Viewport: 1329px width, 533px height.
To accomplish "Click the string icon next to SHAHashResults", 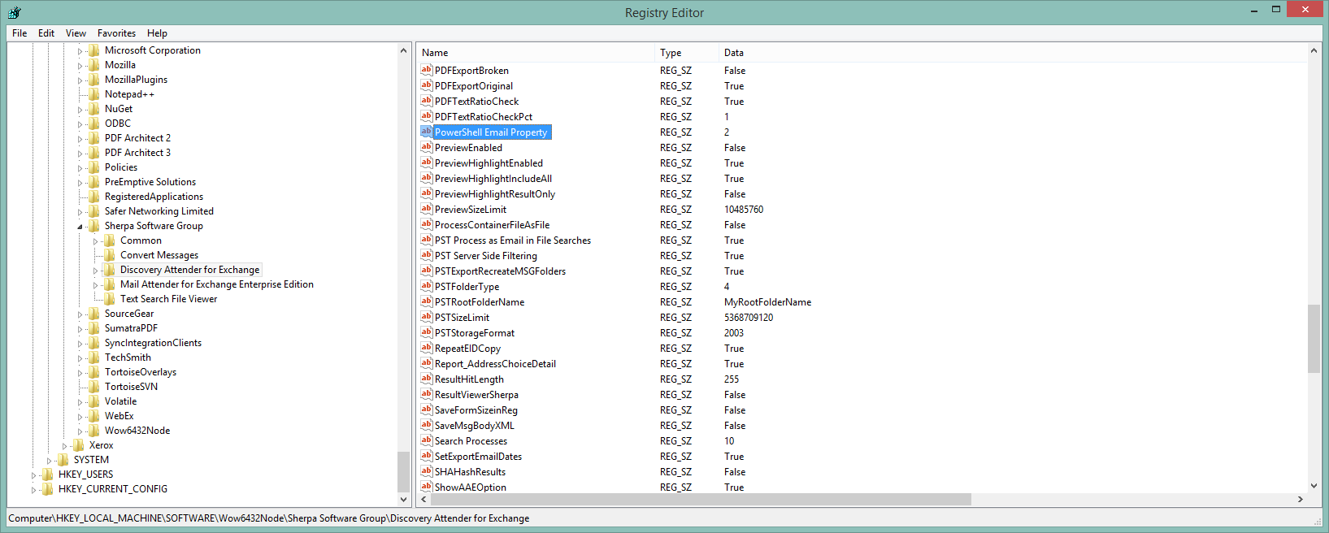I will coord(426,472).
